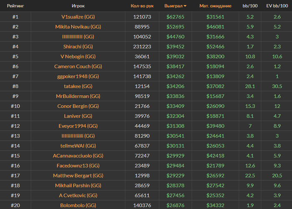The width and height of the screenshot is (292, 209).
Task: Open Eveyor1994 (GG) player page
Action: 78,126
